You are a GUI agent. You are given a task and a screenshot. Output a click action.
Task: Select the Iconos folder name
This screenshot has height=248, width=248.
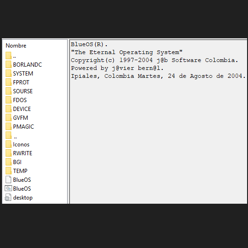(x=21, y=145)
